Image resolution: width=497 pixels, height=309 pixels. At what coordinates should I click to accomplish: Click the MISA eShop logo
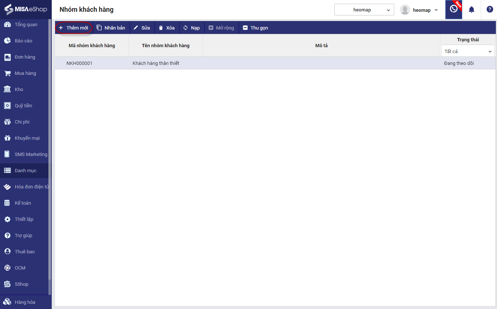[25, 10]
